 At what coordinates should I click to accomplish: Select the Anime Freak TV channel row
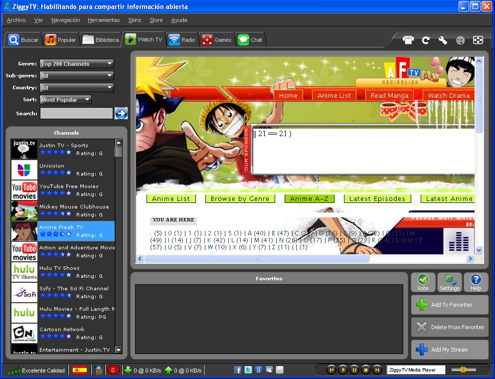63,231
